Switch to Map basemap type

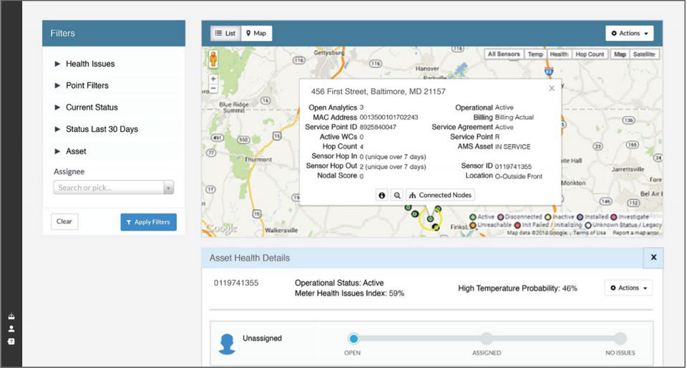coord(620,54)
